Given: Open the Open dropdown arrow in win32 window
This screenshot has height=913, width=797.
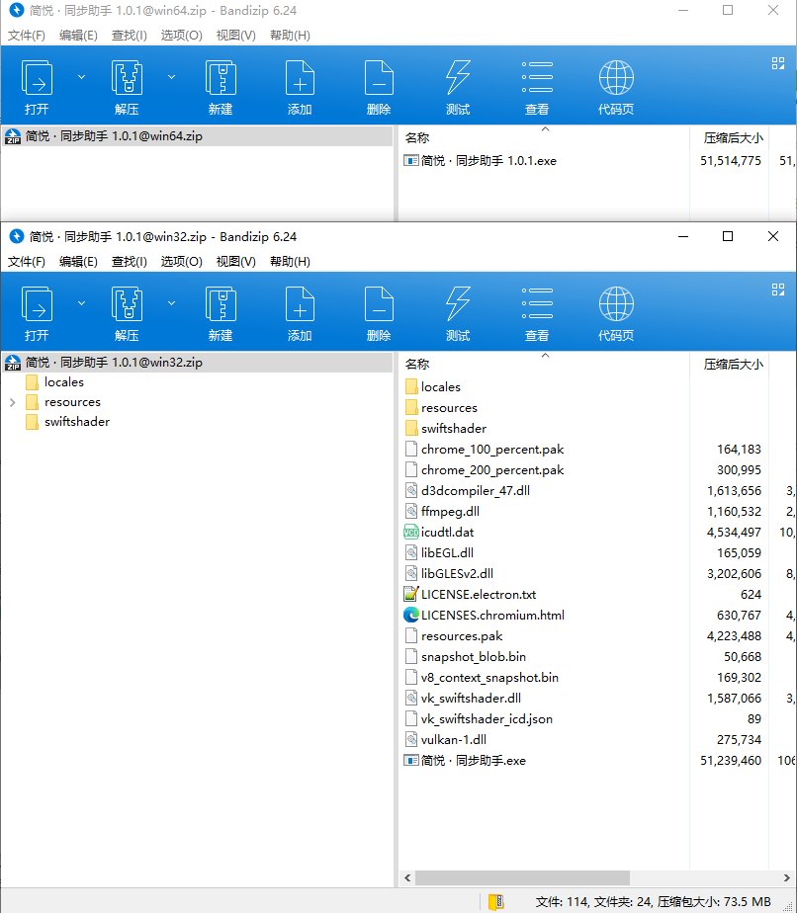Looking at the screenshot, I should point(81,303).
